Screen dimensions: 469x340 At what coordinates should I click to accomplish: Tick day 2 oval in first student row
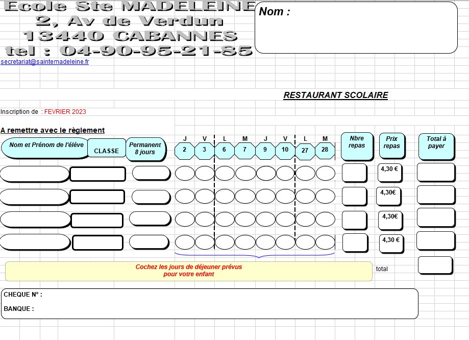(x=185, y=174)
